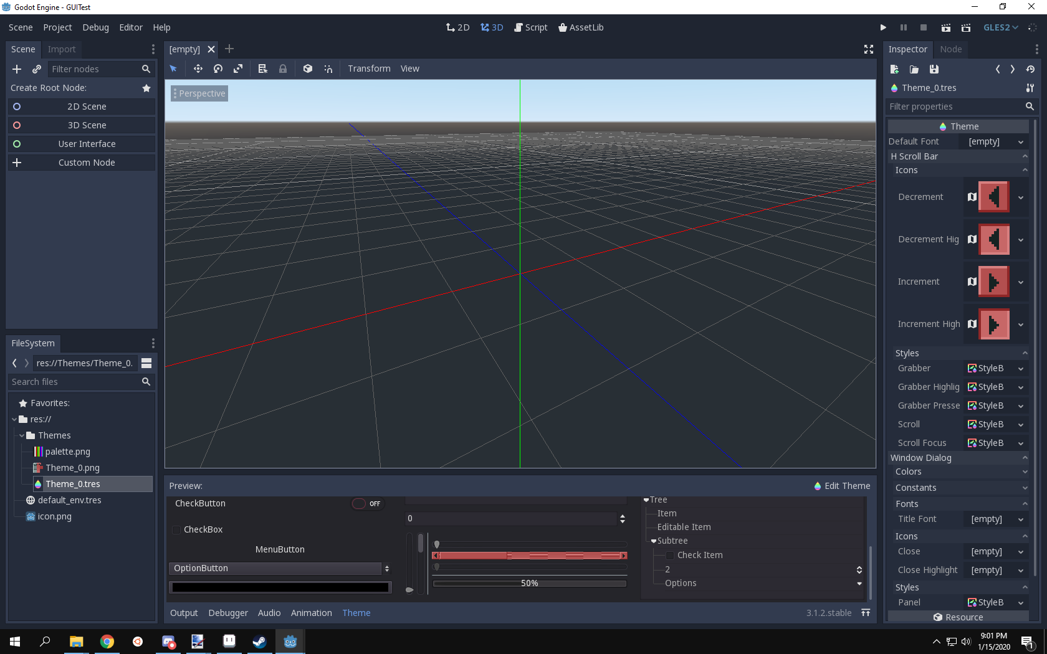Open the GLES2 renderer dropdown
This screenshot has width=1047, height=654.
coord(1001,27)
